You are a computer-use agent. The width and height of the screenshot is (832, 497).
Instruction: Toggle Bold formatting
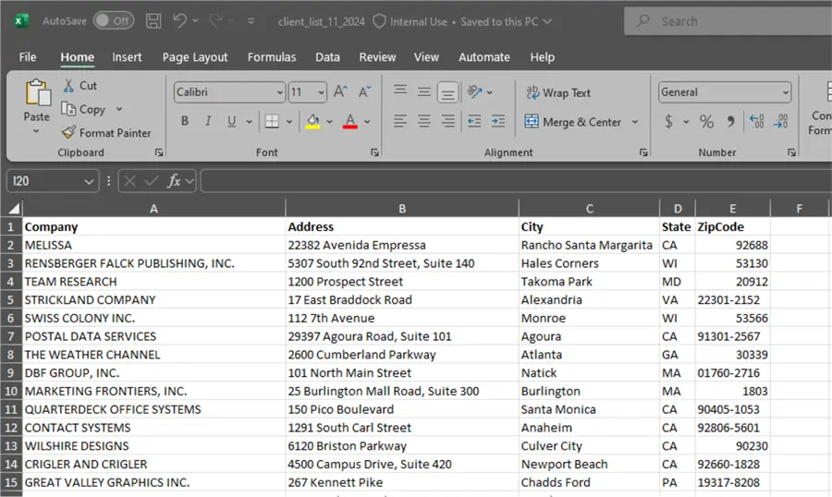click(x=185, y=121)
